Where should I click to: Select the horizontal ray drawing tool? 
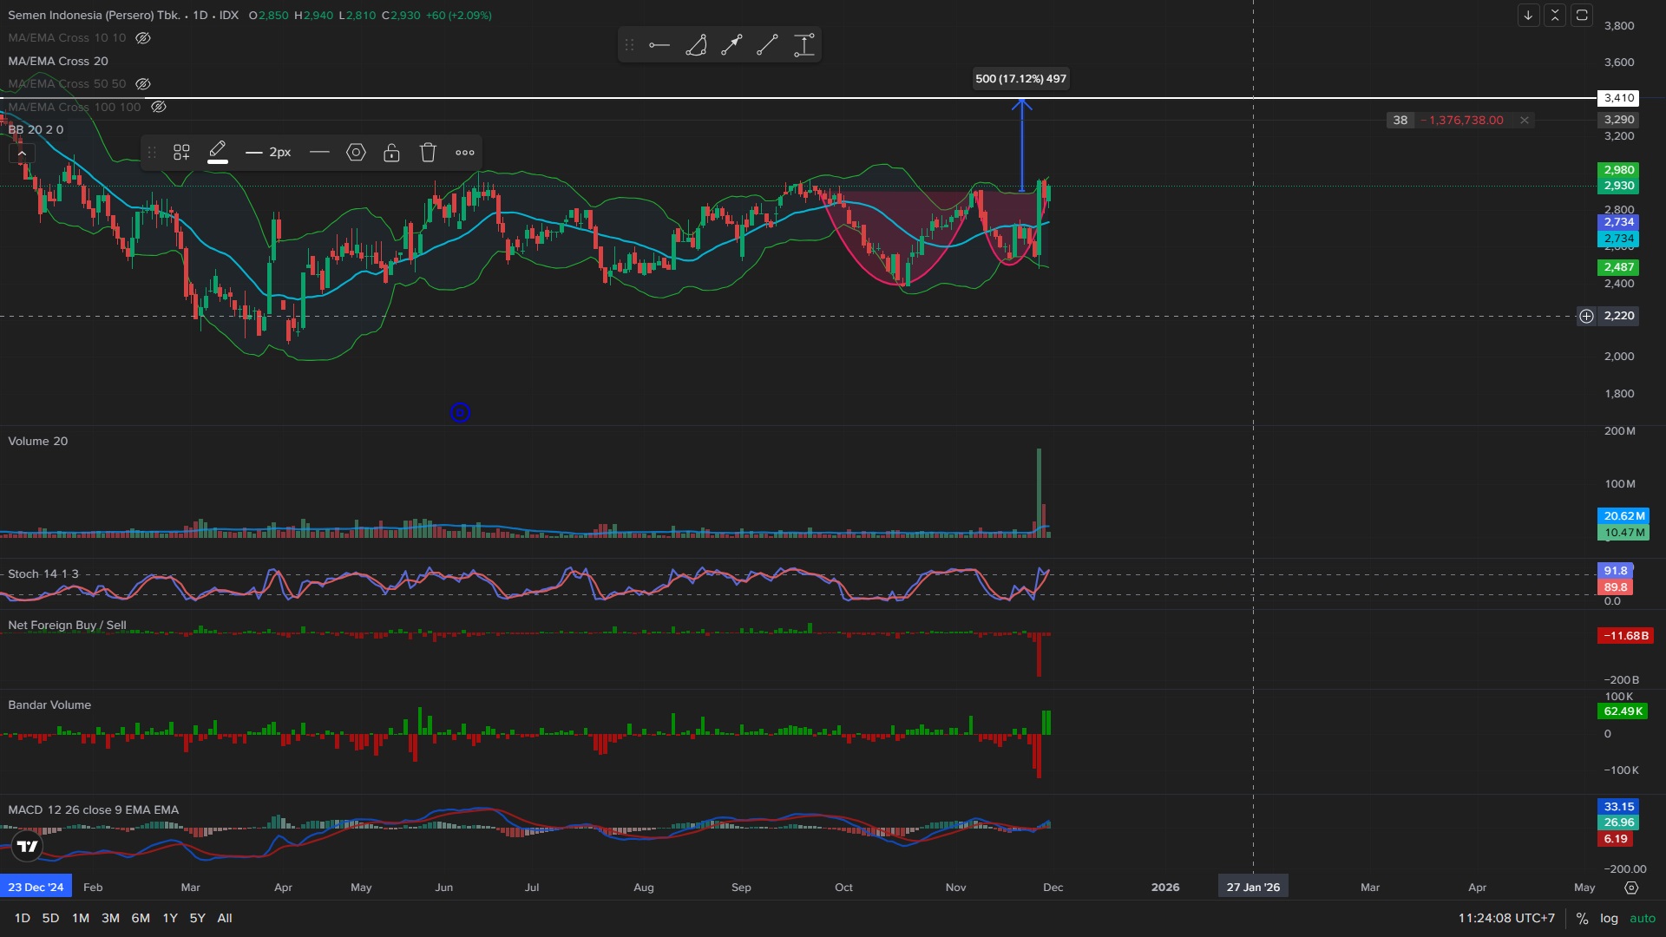pyautogui.click(x=659, y=45)
